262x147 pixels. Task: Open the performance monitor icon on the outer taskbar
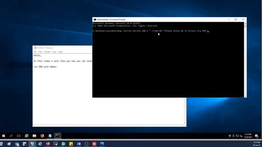coord(56,144)
